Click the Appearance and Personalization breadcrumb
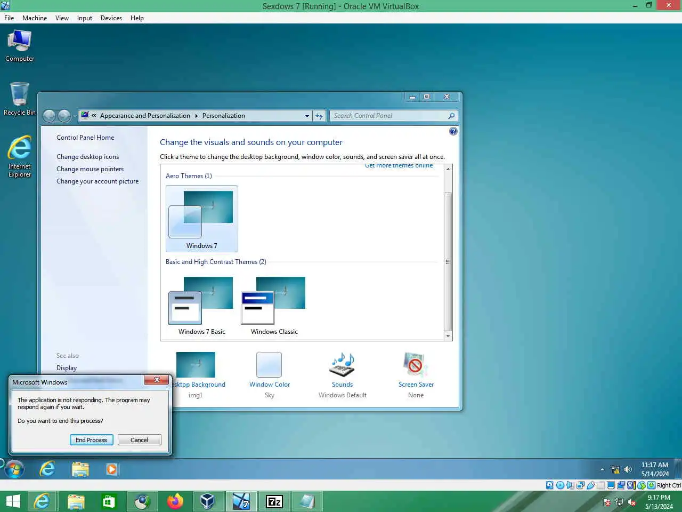Screen dimensions: 682x512 pyautogui.click(x=145, y=116)
